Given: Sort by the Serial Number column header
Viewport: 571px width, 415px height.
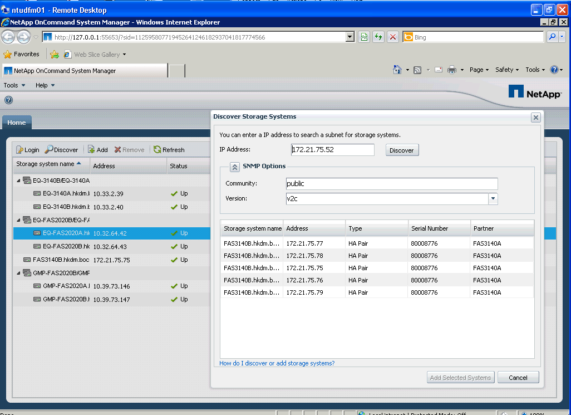Looking at the screenshot, I should coord(430,228).
